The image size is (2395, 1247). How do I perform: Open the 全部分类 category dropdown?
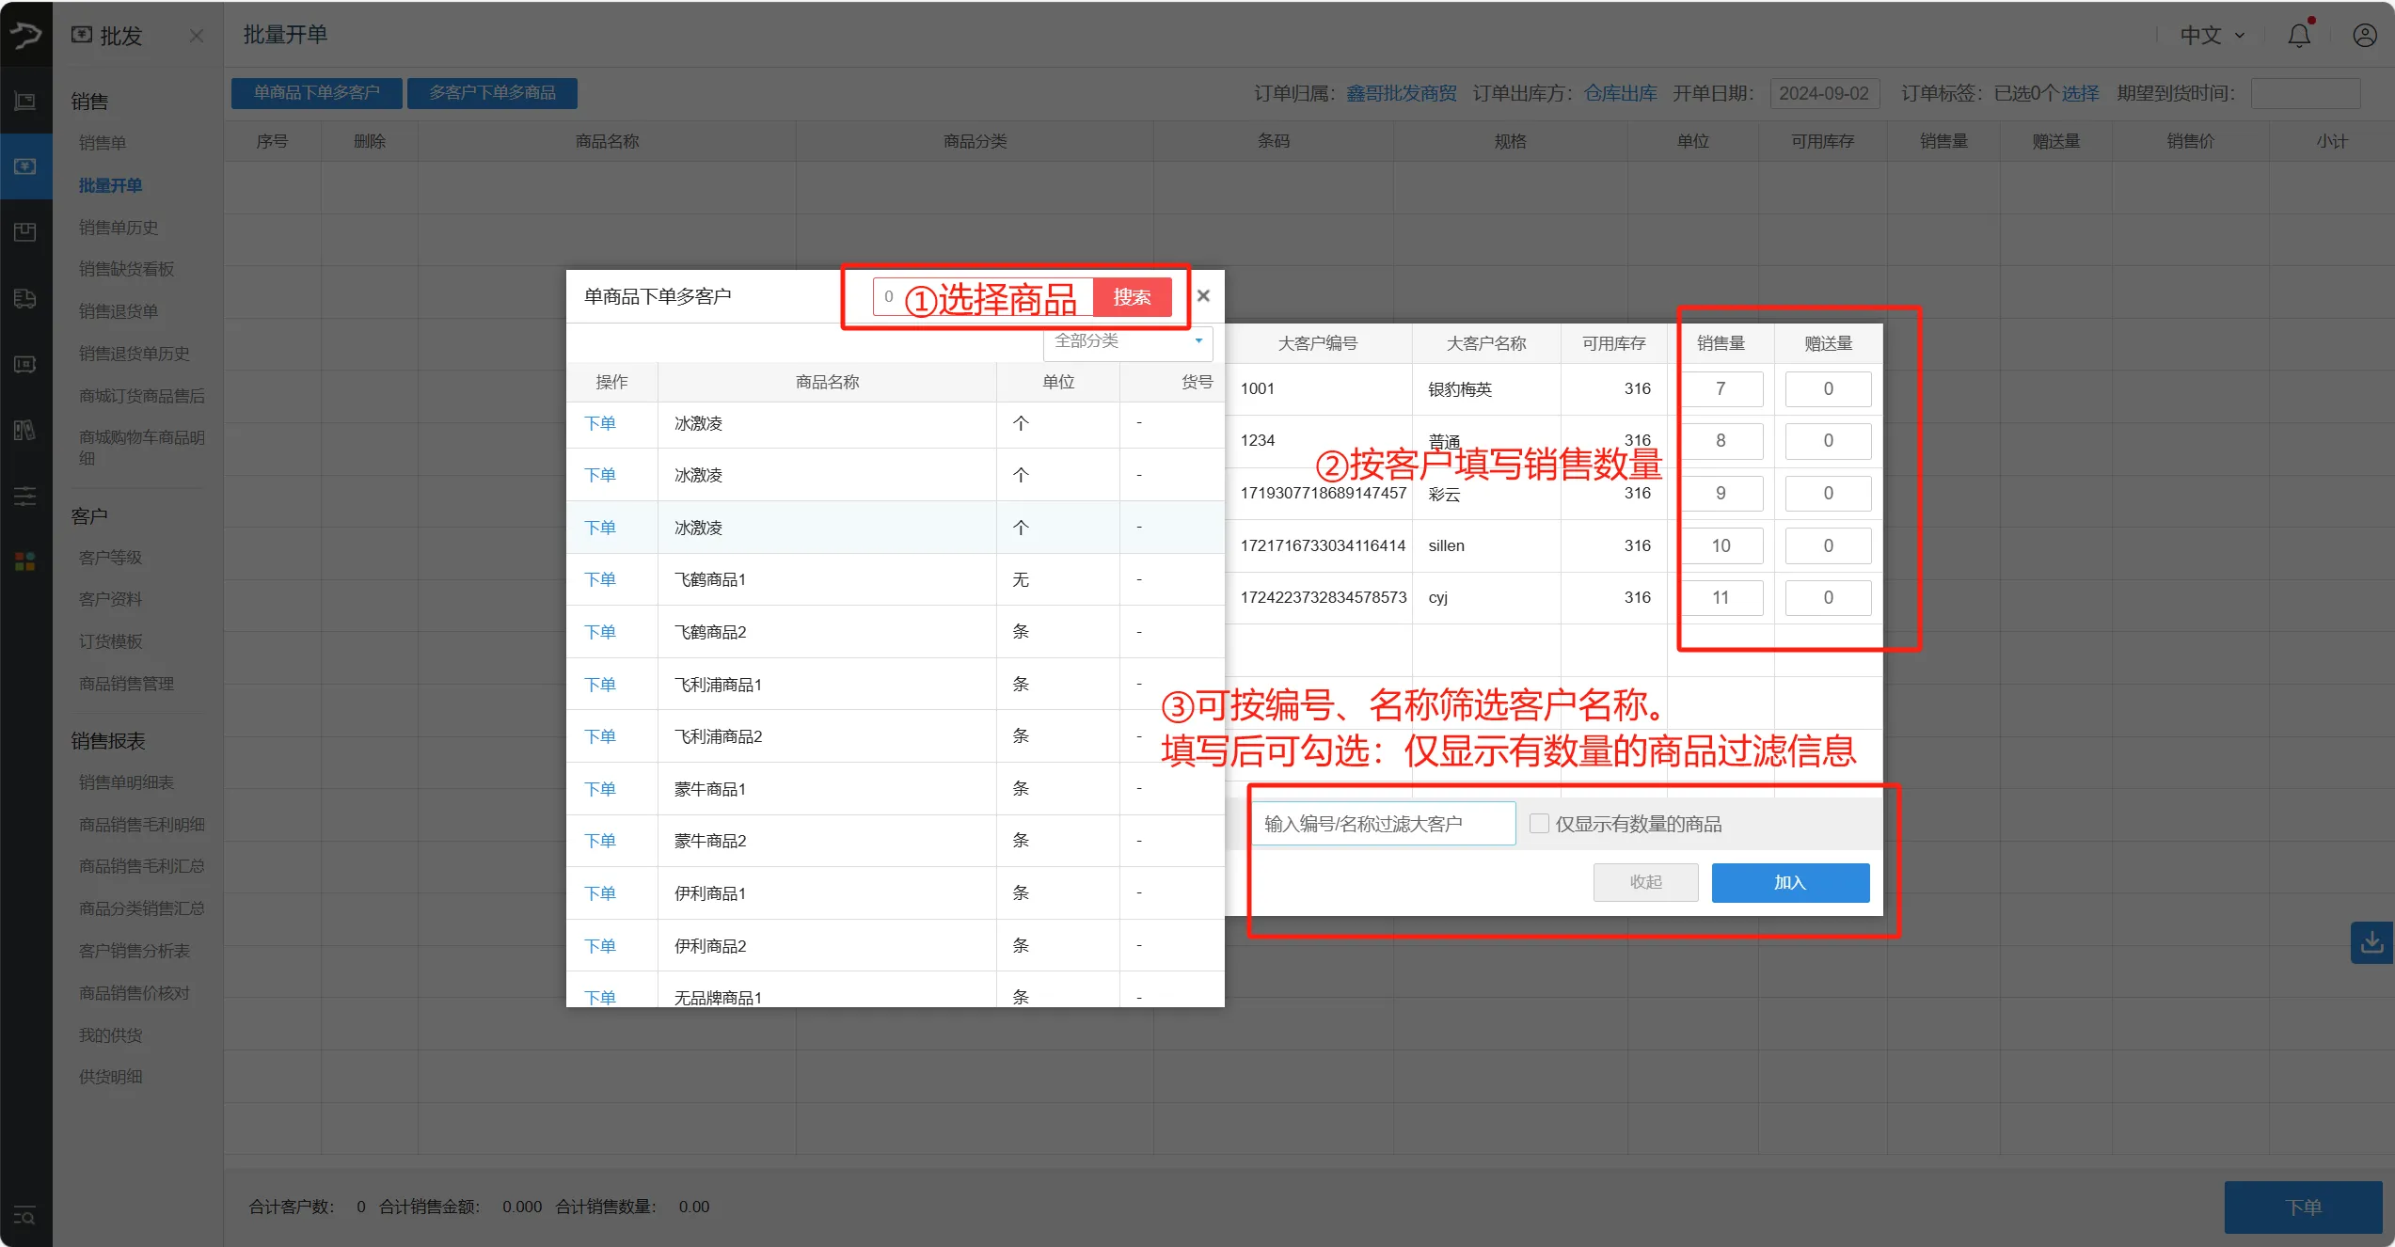click(1126, 343)
